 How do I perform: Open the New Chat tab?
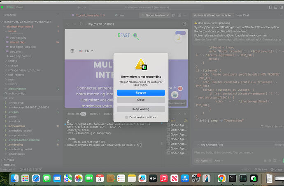(242, 15)
